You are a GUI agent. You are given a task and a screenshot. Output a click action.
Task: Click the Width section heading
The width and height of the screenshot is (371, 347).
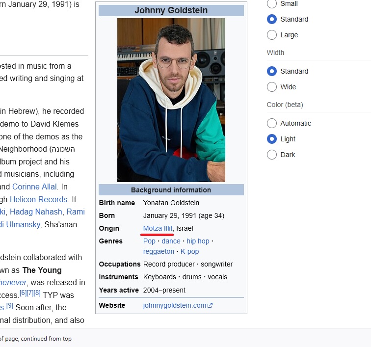(x=275, y=53)
